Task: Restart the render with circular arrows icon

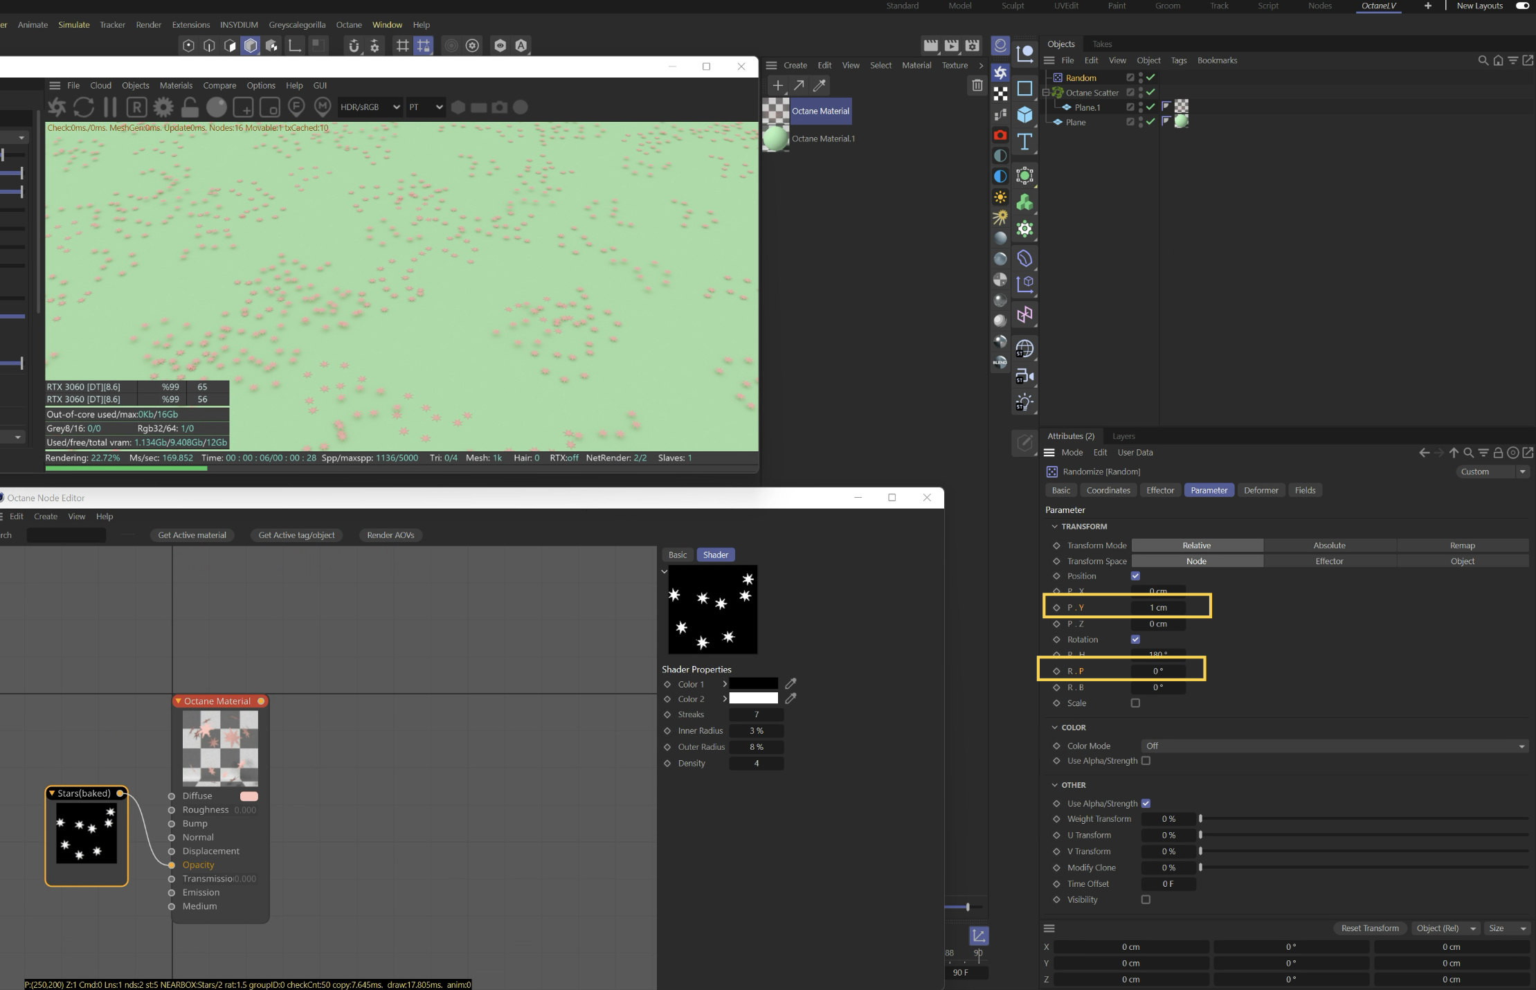Action: click(84, 107)
